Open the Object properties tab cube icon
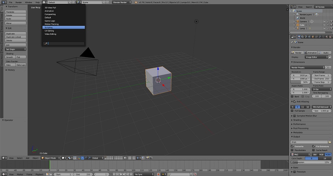333x176 pixels. [x=313, y=37]
